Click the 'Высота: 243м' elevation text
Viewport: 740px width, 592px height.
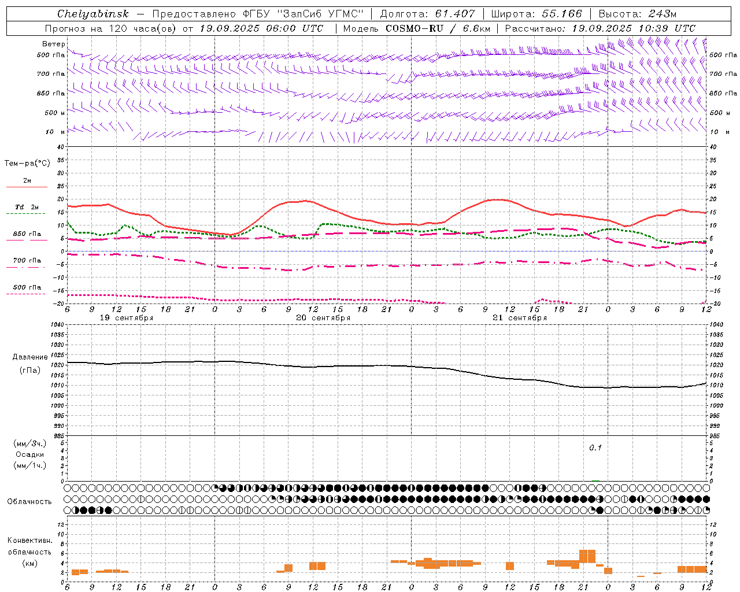[x=637, y=14]
